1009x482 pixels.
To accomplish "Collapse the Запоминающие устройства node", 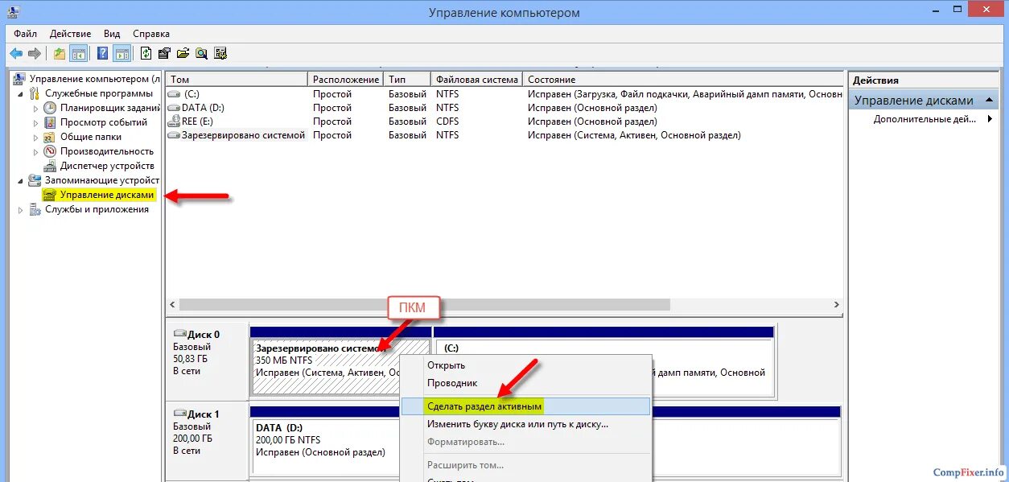I will click(x=22, y=181).
